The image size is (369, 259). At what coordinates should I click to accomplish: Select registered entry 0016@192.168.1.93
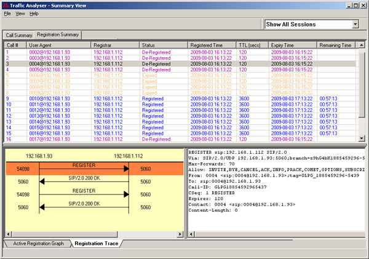(180, 133)
